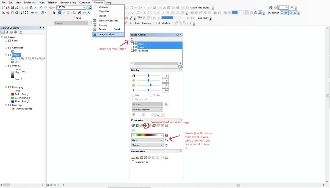This screenshot has height=188, width=330.
Task: Select the Zoom Out magnifier tool
Action: click(8, 13)
